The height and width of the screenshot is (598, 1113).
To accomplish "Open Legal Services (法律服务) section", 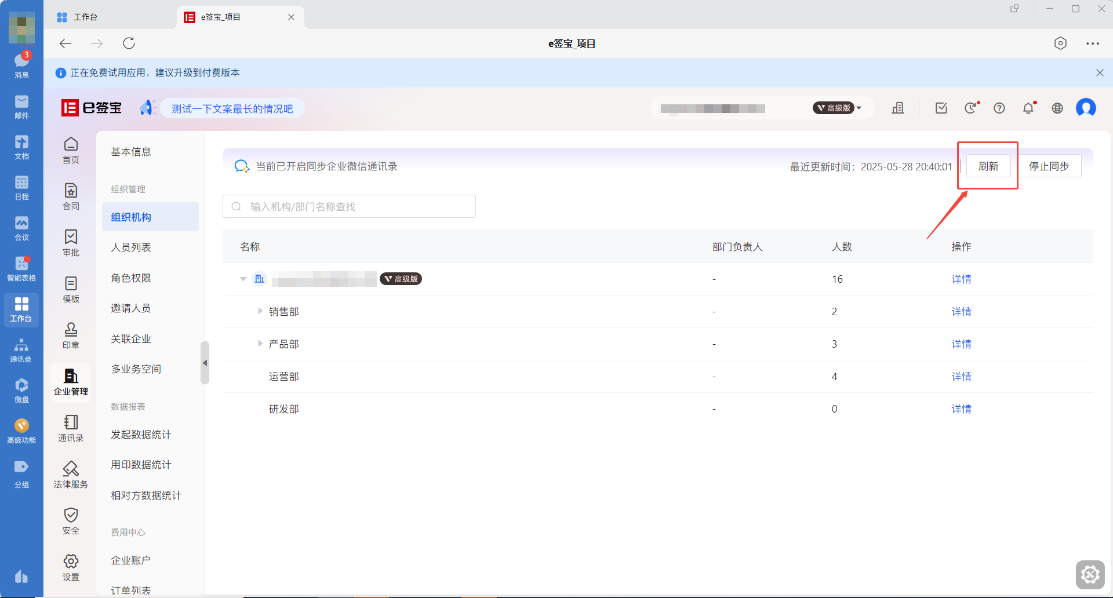I will [71, 475].
